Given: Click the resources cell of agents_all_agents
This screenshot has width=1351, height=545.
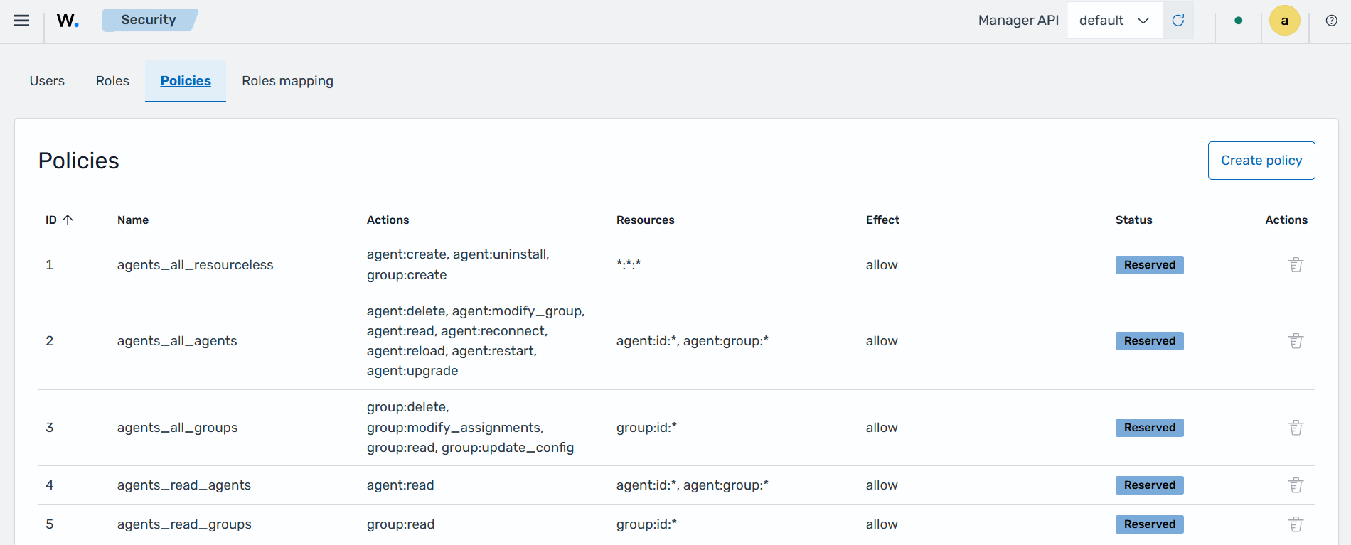Looking at the screenshot, I should coord(693,341).
